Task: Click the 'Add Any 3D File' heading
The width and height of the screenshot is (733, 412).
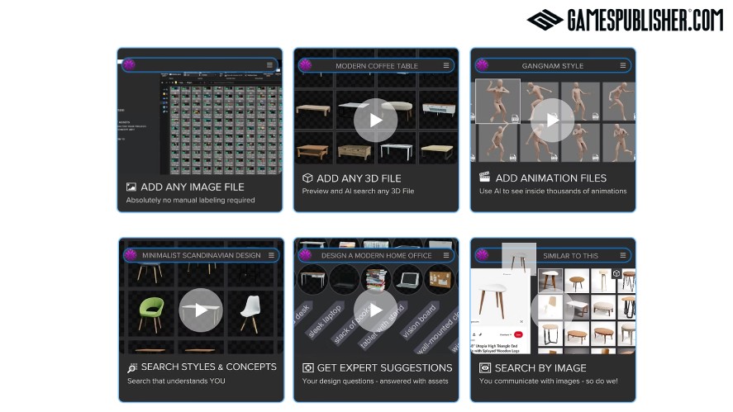Action: click(x=359, y=178)
